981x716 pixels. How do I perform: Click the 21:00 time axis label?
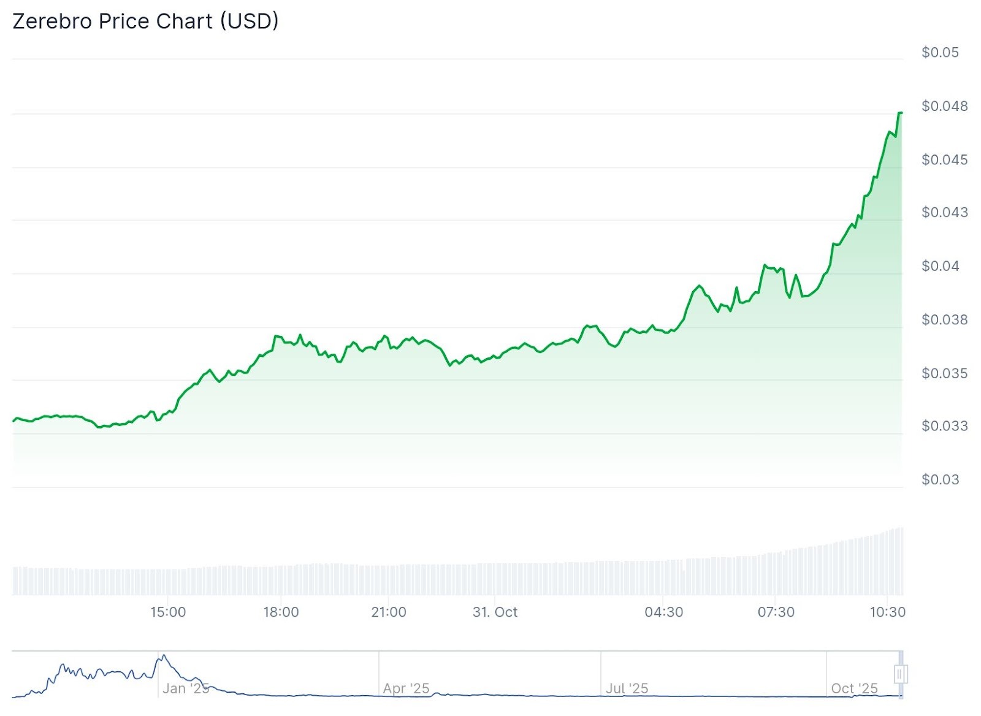389,612
